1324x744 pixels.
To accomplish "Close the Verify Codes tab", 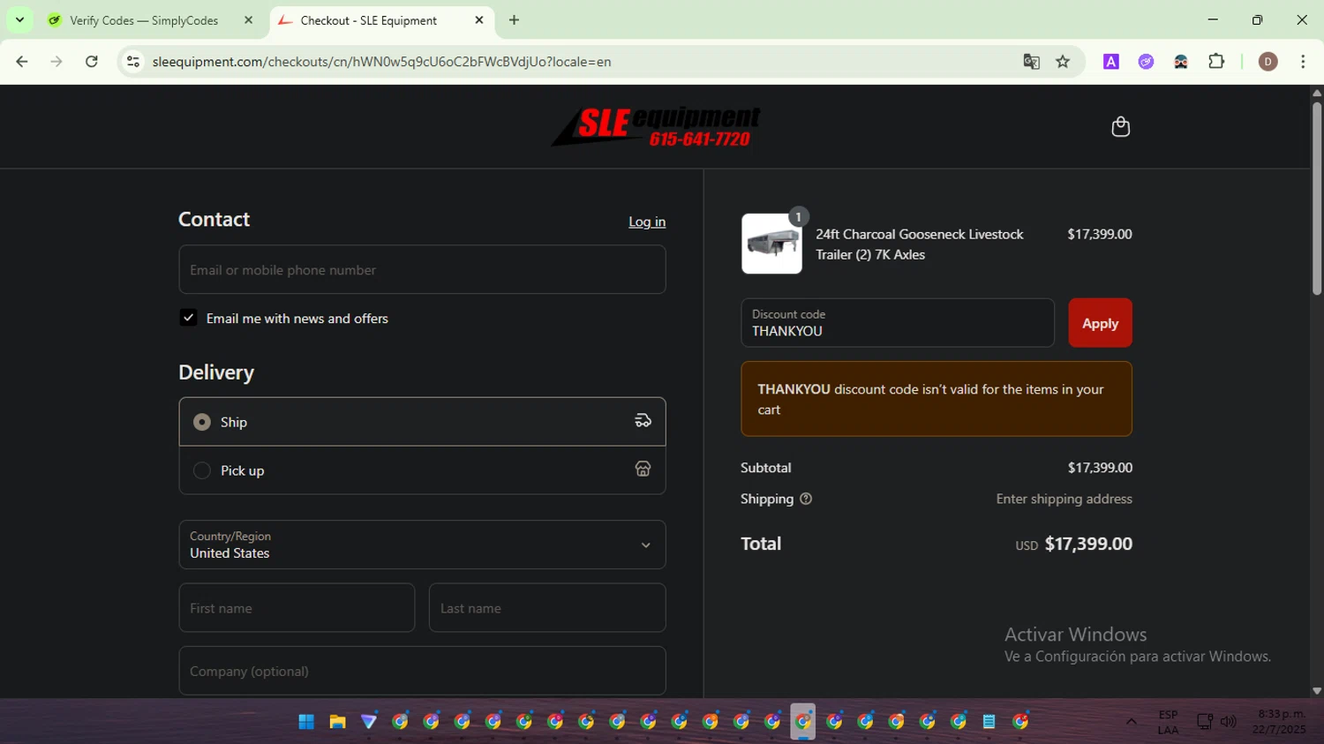I will [248, 20].
